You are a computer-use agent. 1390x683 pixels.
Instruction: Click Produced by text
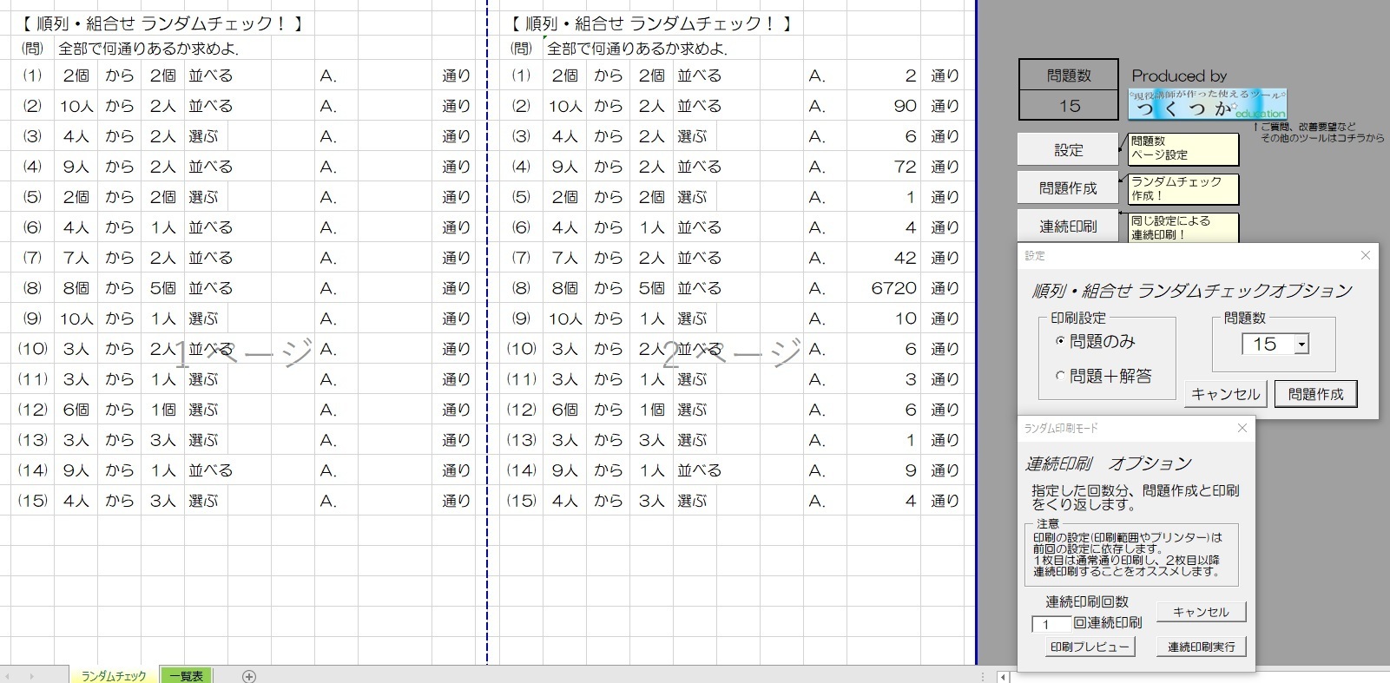[1179, 76]
